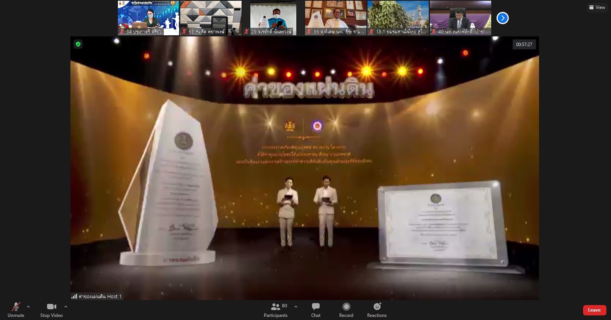The image size is (611, 320).
Task: Unmute the microphone
Action: tap(16, 309)
